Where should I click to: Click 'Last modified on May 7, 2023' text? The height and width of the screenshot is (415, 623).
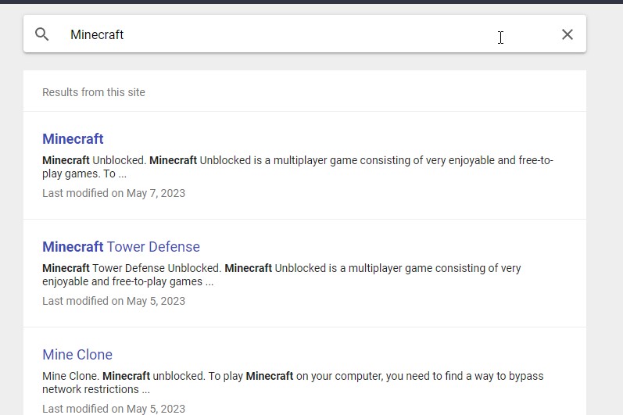(x=113, y=193)
